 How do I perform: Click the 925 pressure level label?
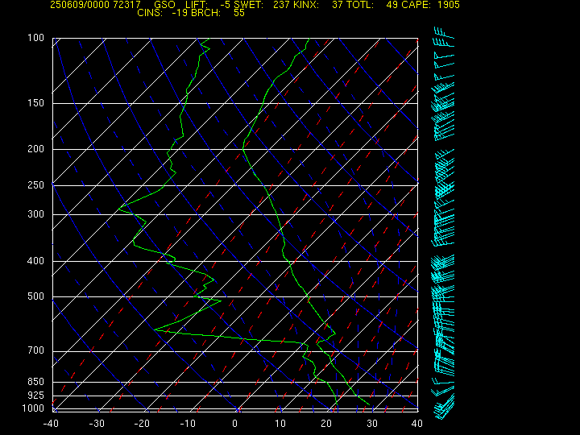point(35,396)
